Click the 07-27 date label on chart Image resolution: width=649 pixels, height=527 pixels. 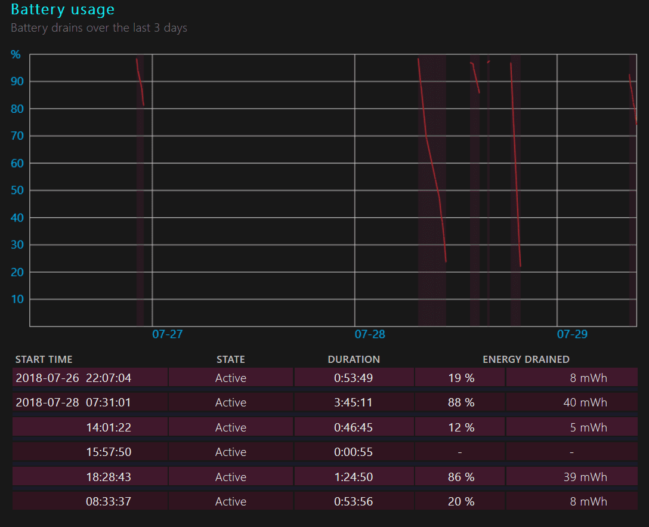(167, 334)
